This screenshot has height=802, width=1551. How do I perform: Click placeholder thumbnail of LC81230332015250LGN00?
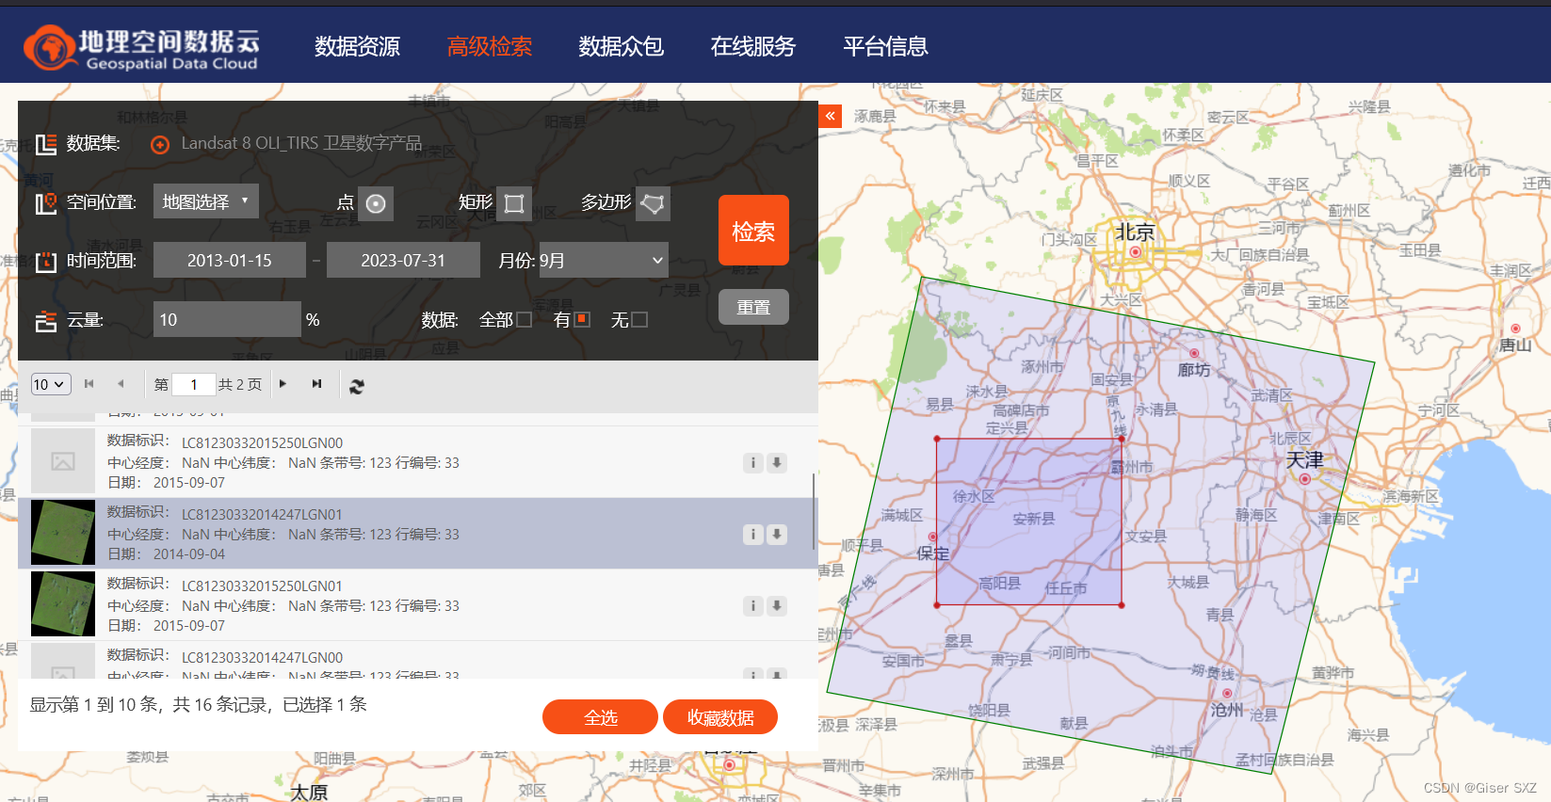pyautogui.click(x=63, y=461)
